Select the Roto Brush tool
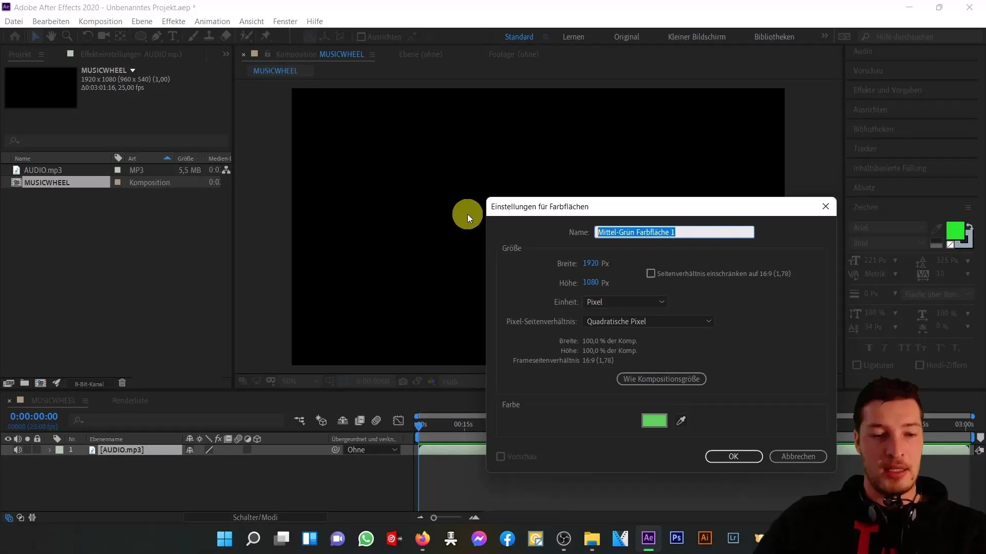 click(x=247, y=36)
